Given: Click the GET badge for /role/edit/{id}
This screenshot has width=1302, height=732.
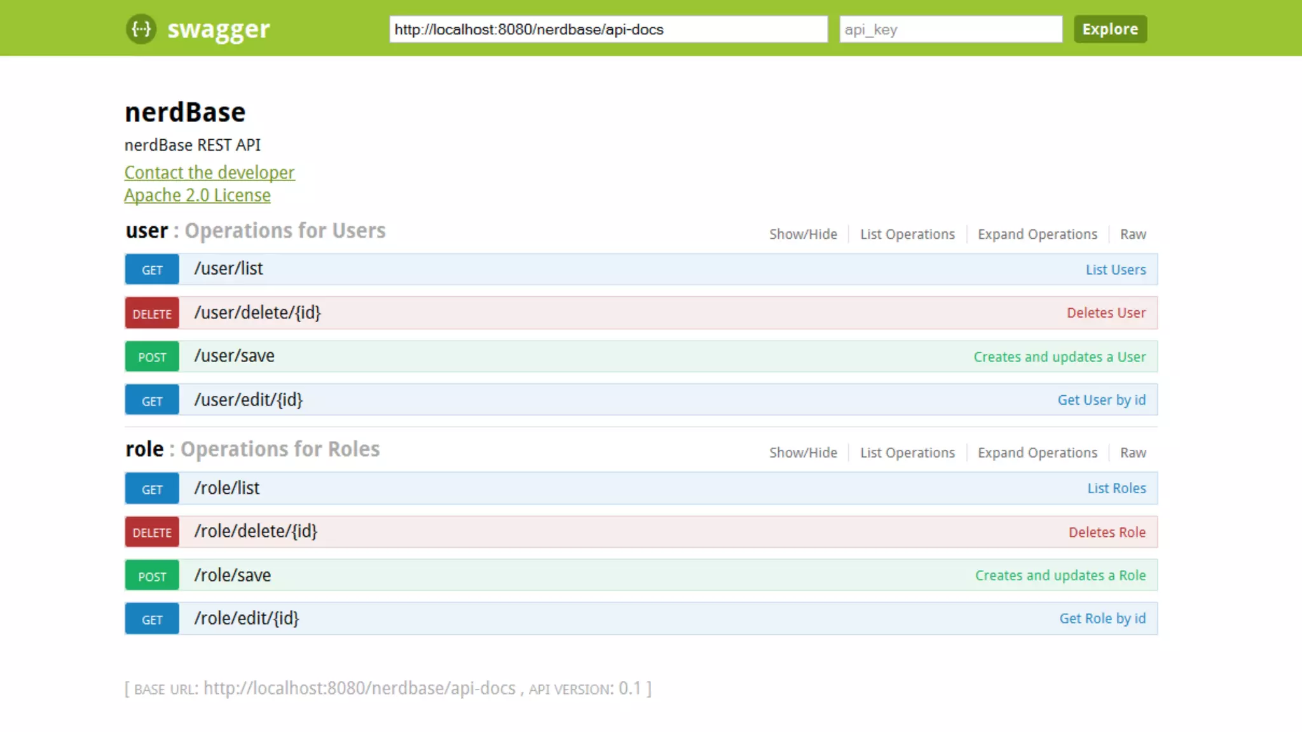Looking at the screenshot, I should click(x=152, y=620).
